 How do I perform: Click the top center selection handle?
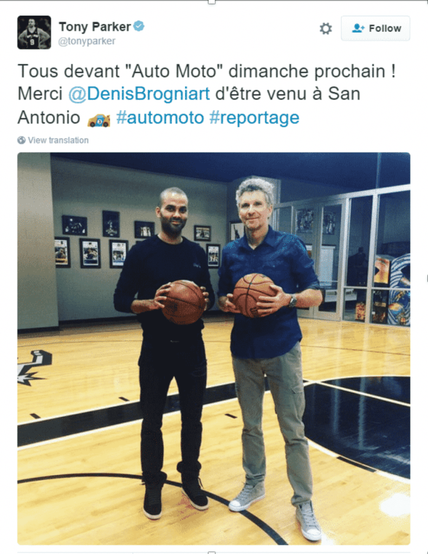pos(211,2)
